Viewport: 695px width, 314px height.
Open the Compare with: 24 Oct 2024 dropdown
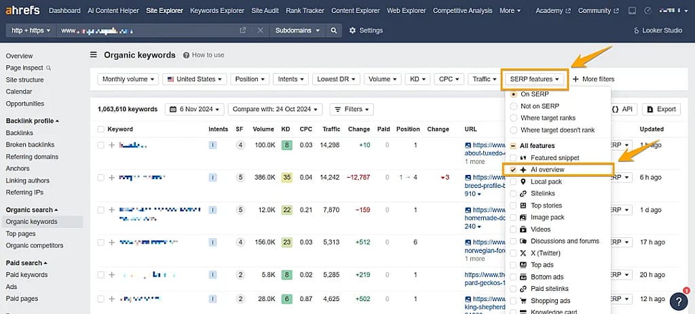click(x=276, y=109)
